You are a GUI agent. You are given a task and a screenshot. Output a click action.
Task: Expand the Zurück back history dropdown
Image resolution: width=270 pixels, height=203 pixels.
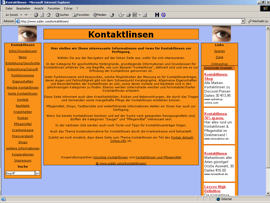pos(21,15)
